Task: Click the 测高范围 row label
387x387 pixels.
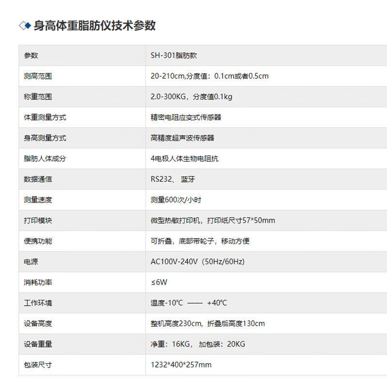Action: [38, 76]
